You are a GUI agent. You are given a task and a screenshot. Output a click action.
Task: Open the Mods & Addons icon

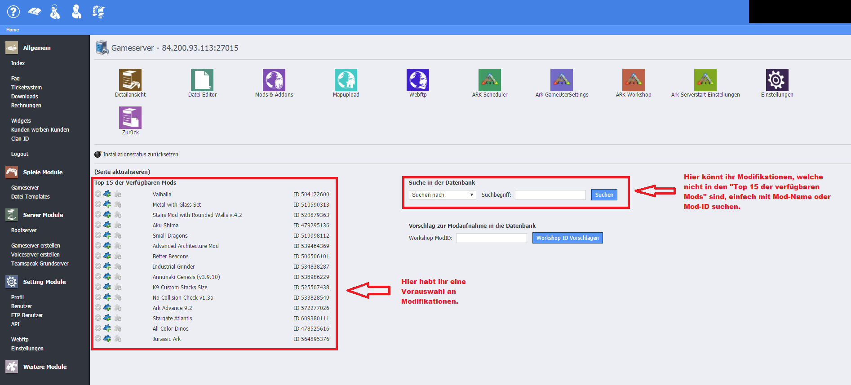point(274,80)
